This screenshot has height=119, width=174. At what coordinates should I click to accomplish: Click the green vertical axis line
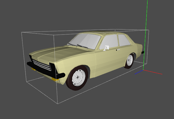tap(146, 35)
